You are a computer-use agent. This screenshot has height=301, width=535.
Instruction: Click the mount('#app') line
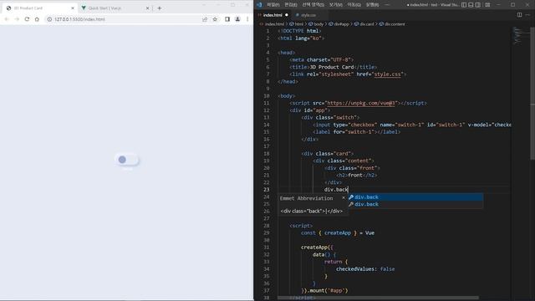(x=324, y=290)
